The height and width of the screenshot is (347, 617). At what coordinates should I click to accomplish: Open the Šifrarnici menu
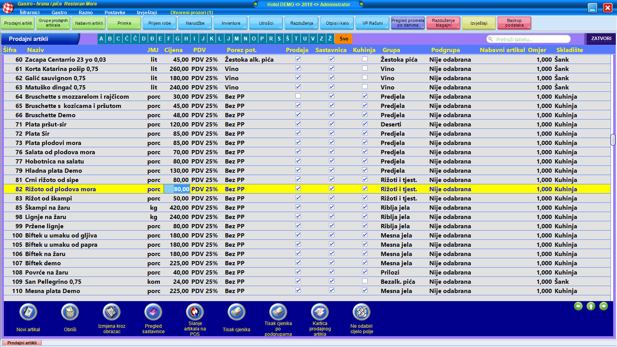click(29, 13)
